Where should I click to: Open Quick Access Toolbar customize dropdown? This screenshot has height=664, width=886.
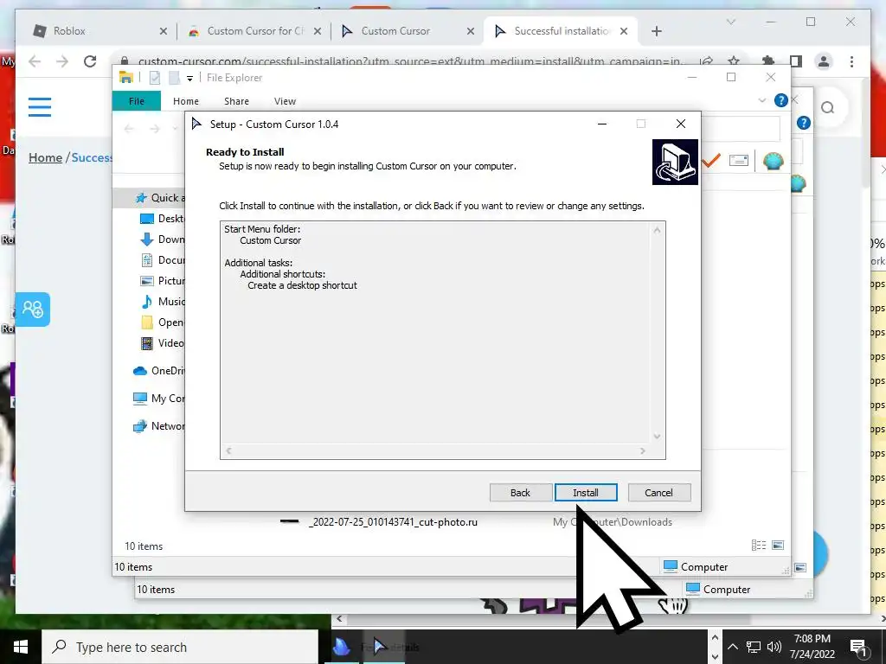click(189, 78)
